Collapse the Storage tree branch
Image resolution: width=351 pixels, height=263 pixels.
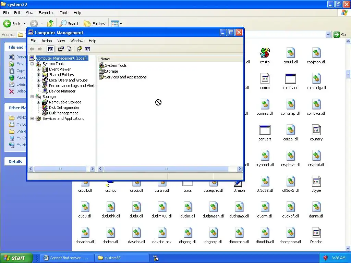(x=32, y=97)
